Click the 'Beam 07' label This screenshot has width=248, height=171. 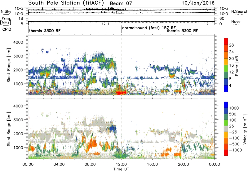[121, 3]
